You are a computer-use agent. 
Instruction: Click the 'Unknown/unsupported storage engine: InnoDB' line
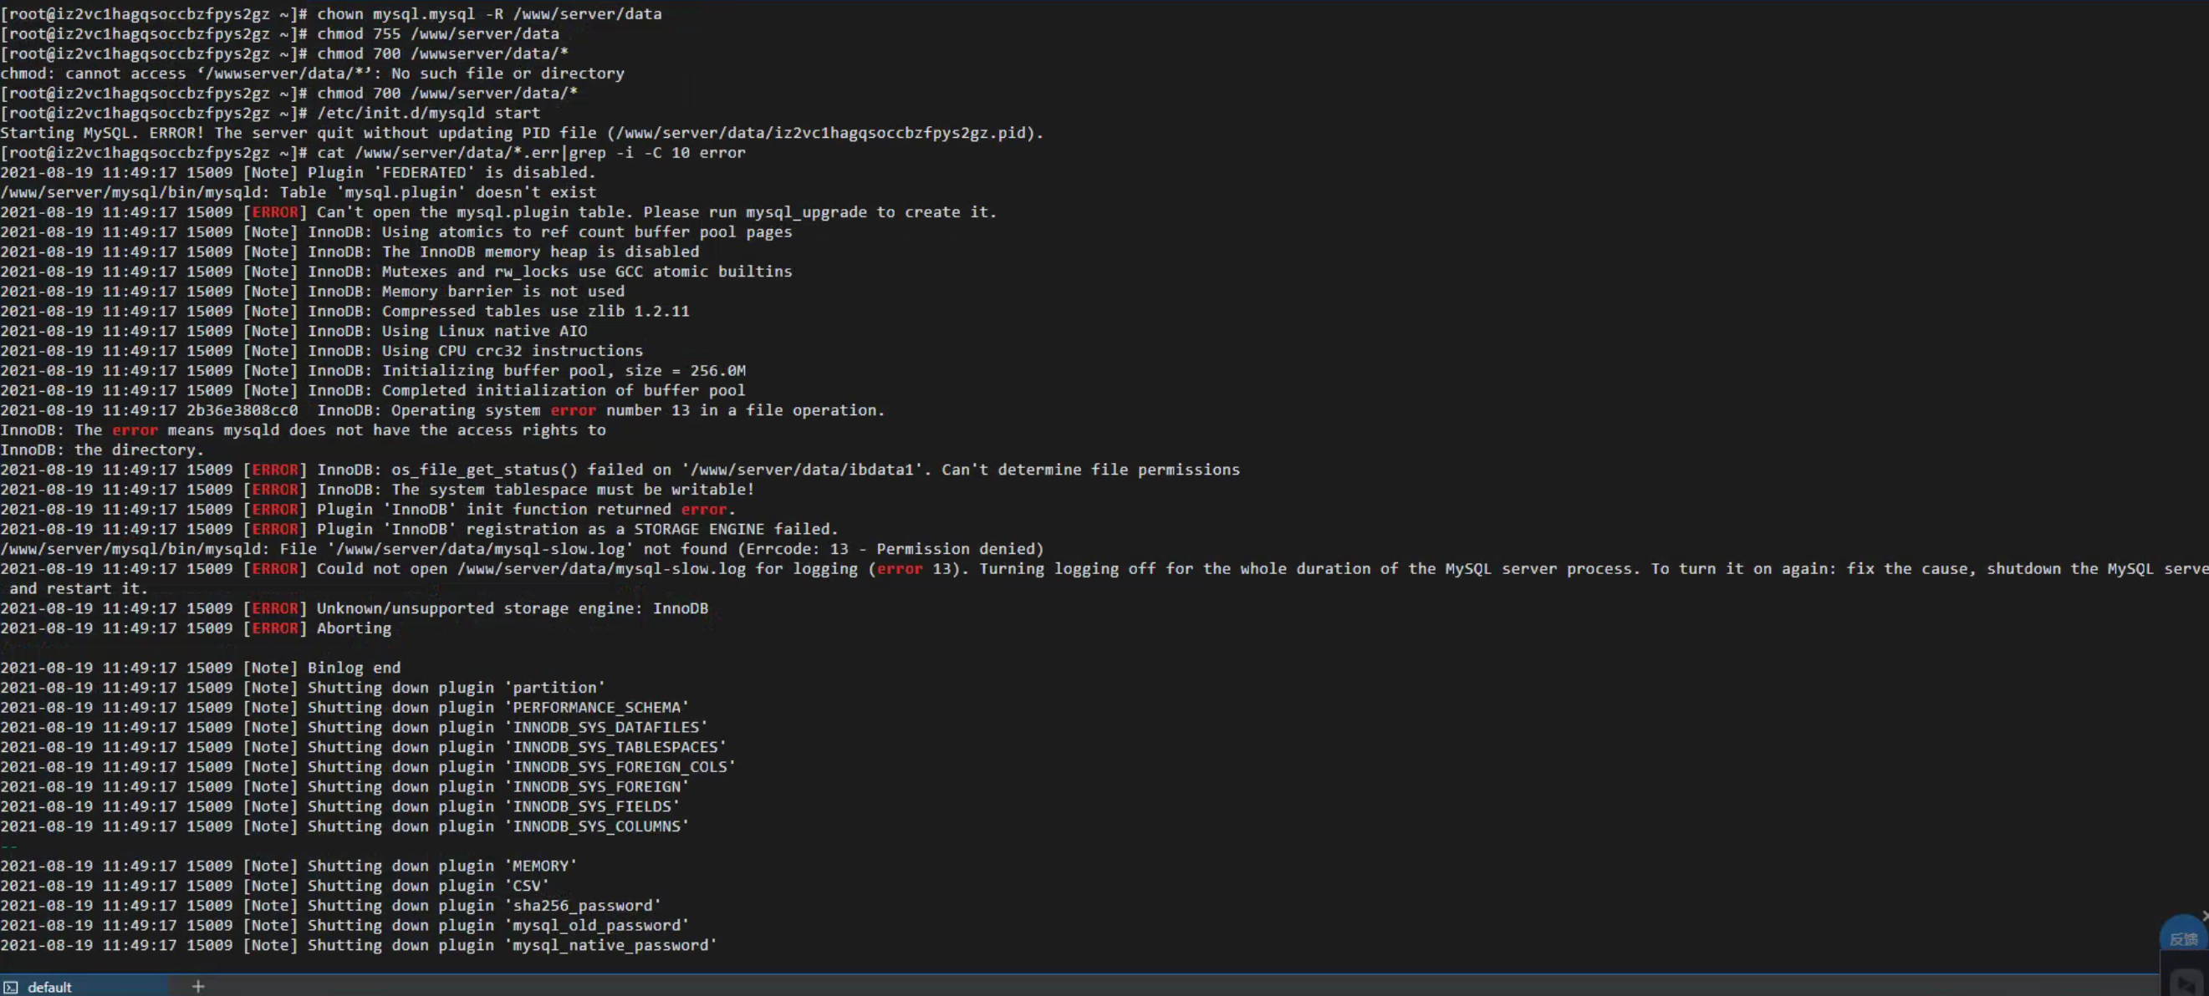click(512, 608)
